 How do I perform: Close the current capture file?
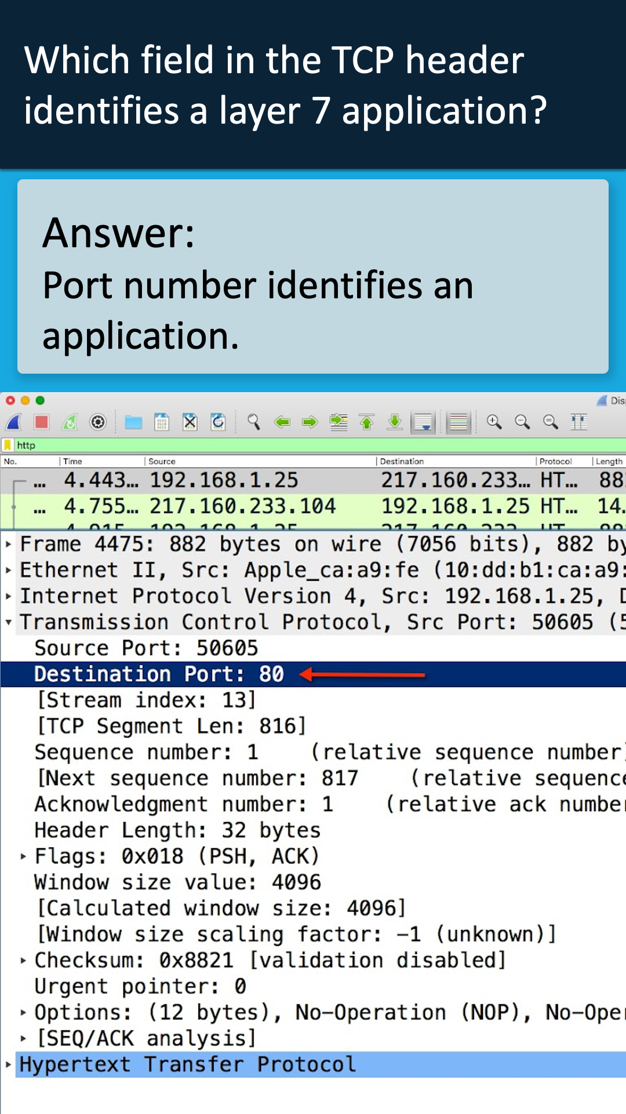tap(190, 422)
